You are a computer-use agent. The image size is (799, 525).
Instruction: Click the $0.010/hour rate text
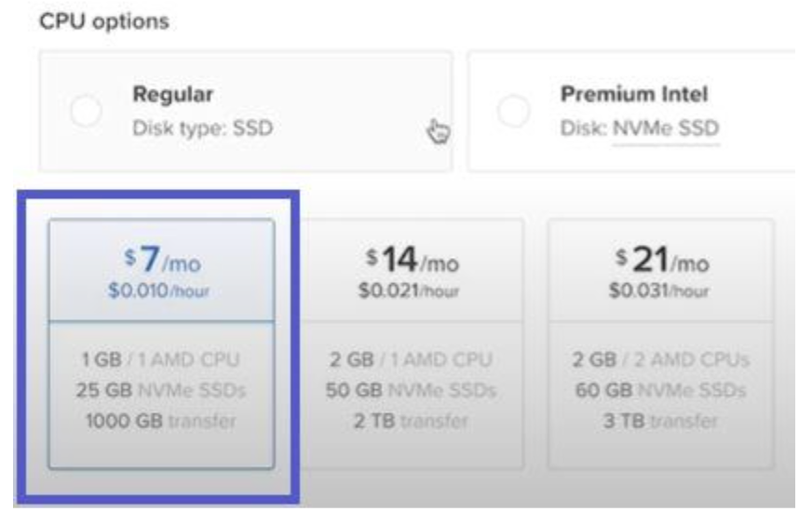158,290
